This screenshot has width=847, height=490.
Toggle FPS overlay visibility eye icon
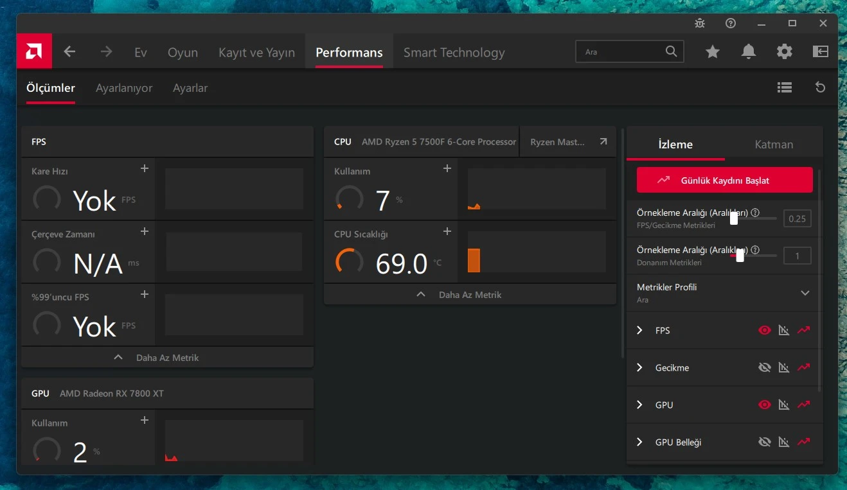point(764,330)
